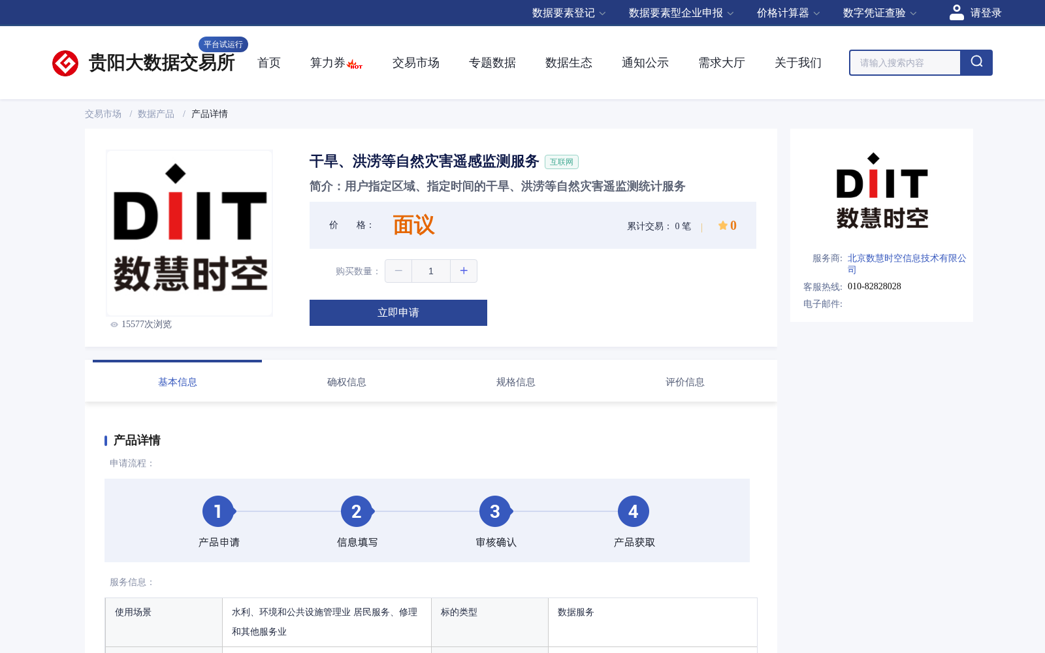1045x653 pixels.
Task: Click the 累计交易 count text
Action: (659, 226)
